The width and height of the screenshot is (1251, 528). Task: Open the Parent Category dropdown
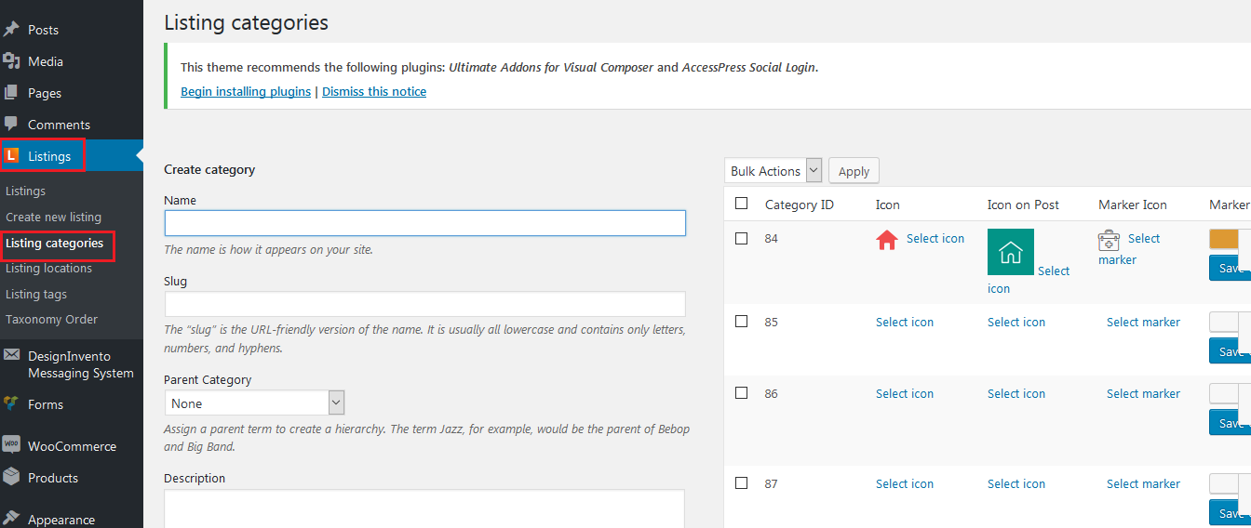pyautogui.click(x=255, y=403)
